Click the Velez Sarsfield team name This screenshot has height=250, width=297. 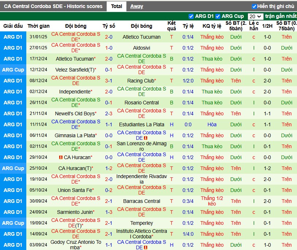tap(75, 70)
